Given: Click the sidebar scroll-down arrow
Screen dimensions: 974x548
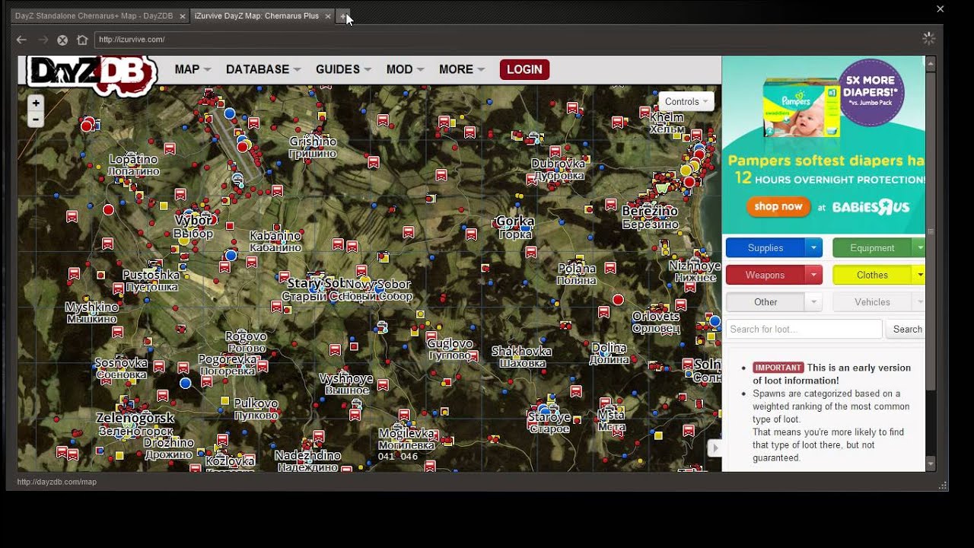Looking at the screenshot, I should tap(931, 464).
